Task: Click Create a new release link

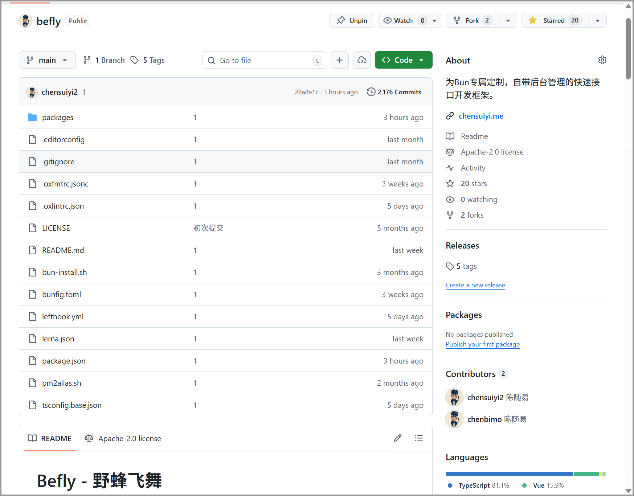Action: coord(475,285)
